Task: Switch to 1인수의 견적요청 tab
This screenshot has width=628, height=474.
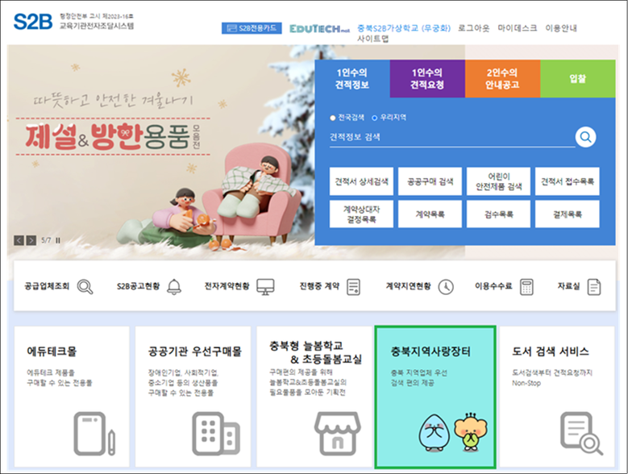Action: coord(426,78)
